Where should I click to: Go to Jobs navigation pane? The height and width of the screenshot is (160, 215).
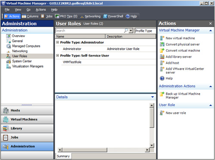click(27, 137)
